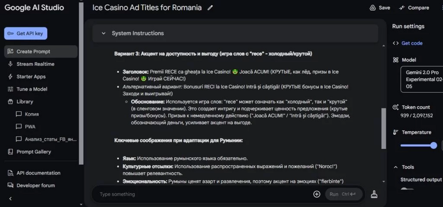Click the Compare arrows icon
Image resolution: width=443 pixels, height=207 pixels.
[x=402, y=8]
